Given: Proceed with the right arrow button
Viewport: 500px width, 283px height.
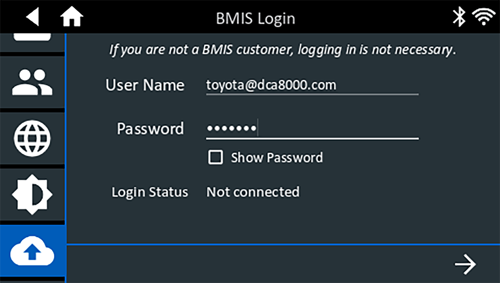Looking at the screenshot, I should click(465, 264).
